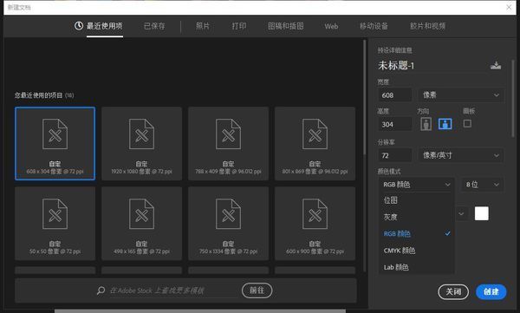Select the 1920 x 1080 像素 preset
This screenshot has width=520, height=313.
pos(141,143)
